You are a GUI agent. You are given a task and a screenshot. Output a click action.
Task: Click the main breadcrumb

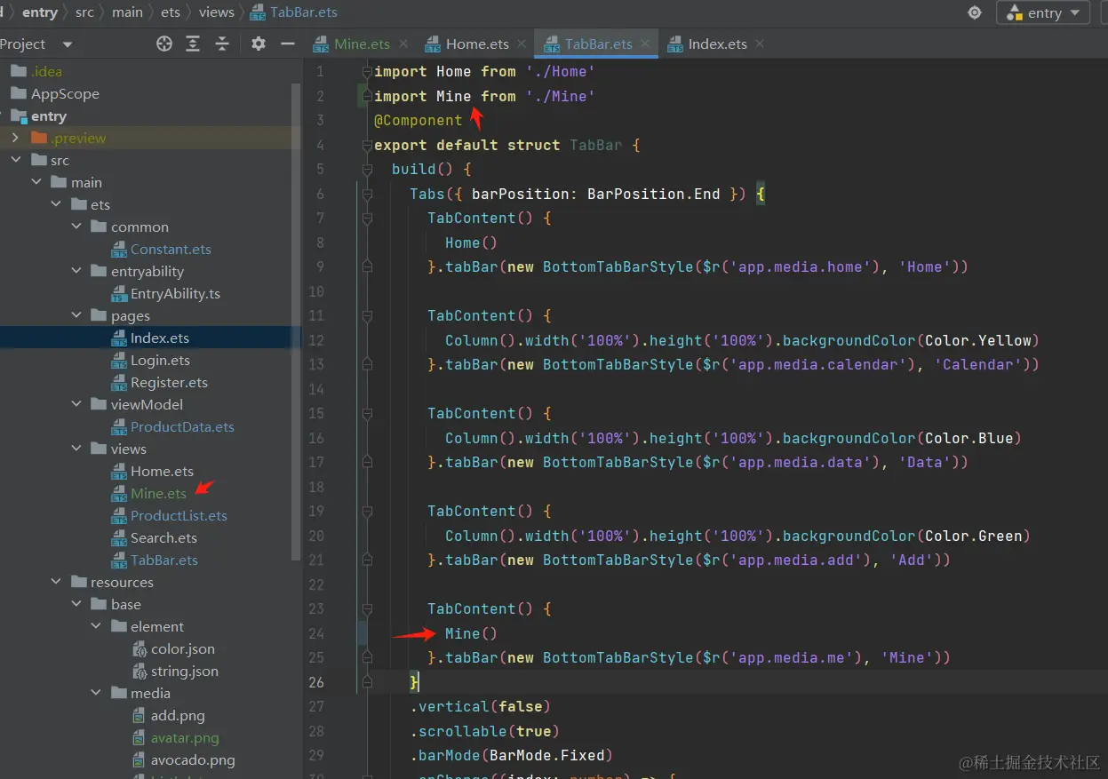pos(127,12)
